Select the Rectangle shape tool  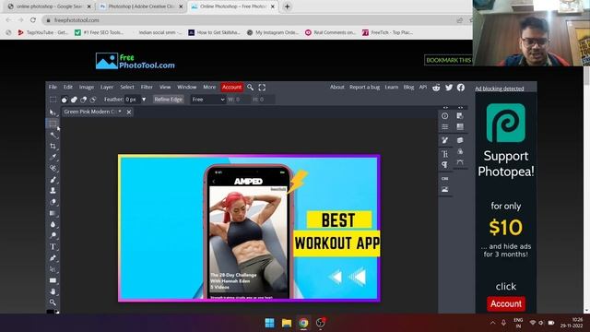[53, 280]
